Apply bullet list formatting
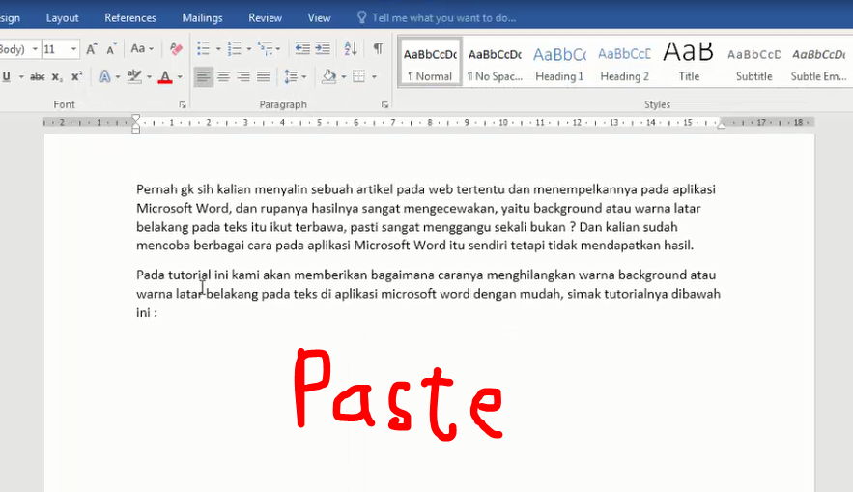853x492 pixels. click(x=203, y=49)
